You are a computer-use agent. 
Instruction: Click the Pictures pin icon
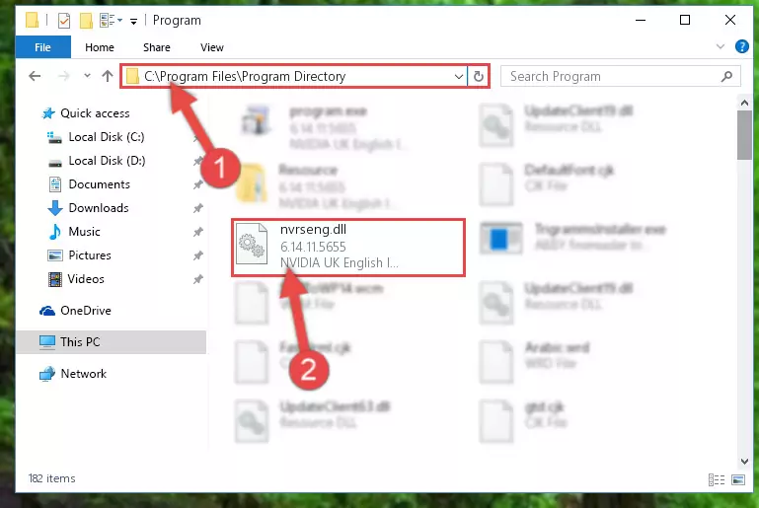(x=198, y=255)
